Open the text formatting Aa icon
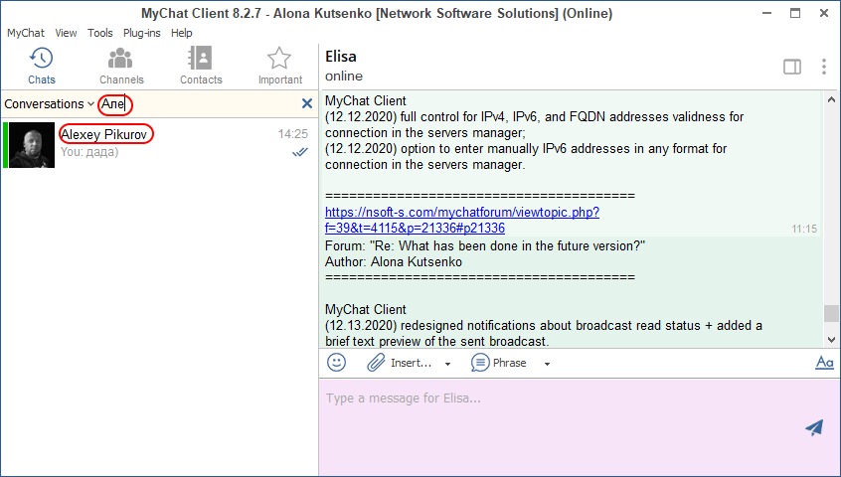 click(824, 363)
